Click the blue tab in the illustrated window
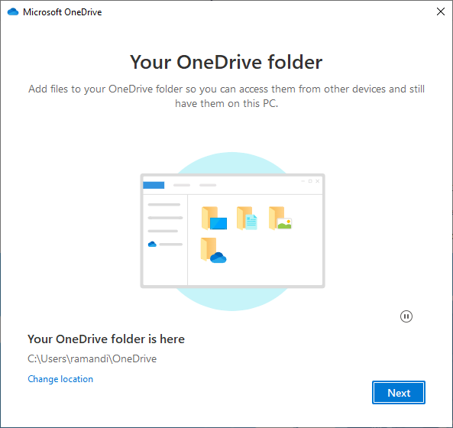This screenshot has height=428, width=453. pyautogui.click(x=154, y=185)
